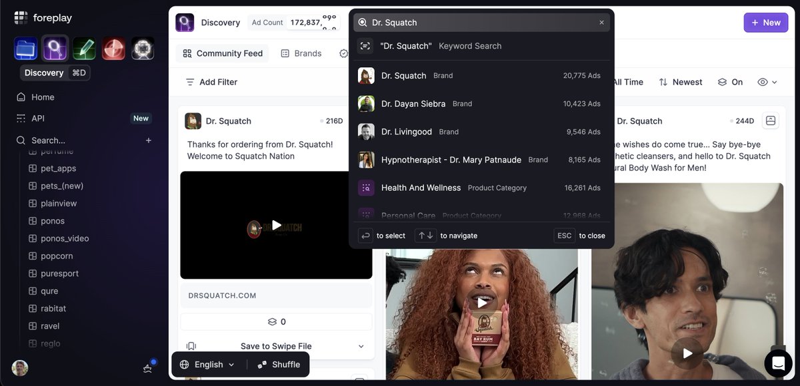Click the save icon on 244D card
800x386 pixels.
click(x=771, y=120)
